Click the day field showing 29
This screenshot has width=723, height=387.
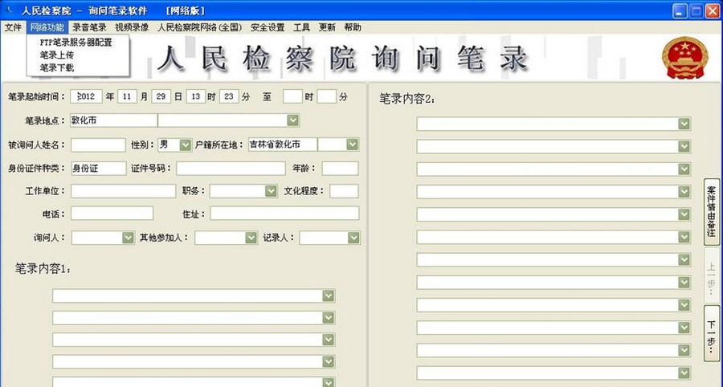tap(161, 96)
